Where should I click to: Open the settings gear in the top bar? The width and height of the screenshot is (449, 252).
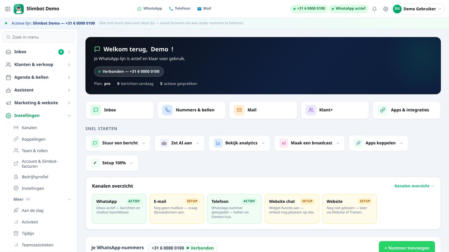(x=386, y=9)
